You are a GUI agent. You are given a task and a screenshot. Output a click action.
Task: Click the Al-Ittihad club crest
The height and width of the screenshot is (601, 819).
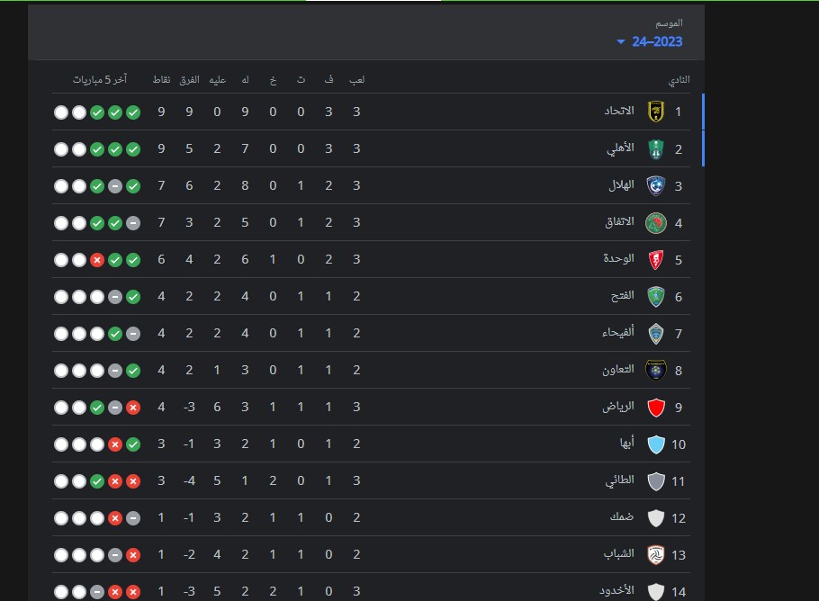click(655, 112)
